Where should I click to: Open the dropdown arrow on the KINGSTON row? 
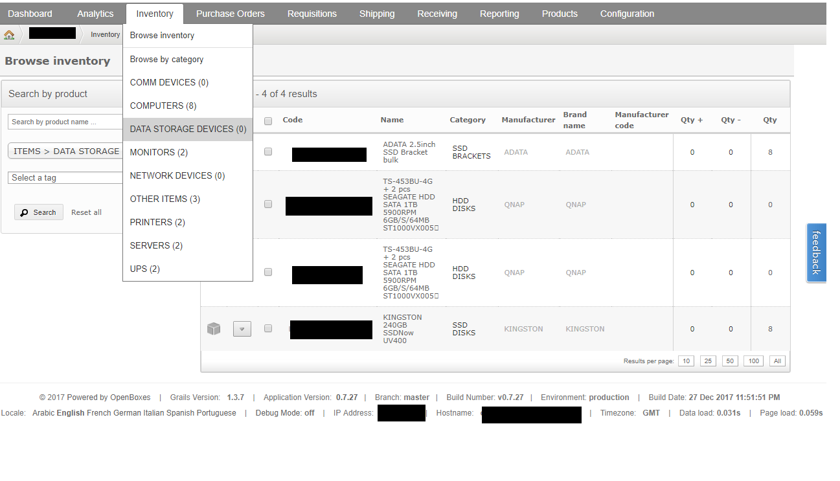242,328
